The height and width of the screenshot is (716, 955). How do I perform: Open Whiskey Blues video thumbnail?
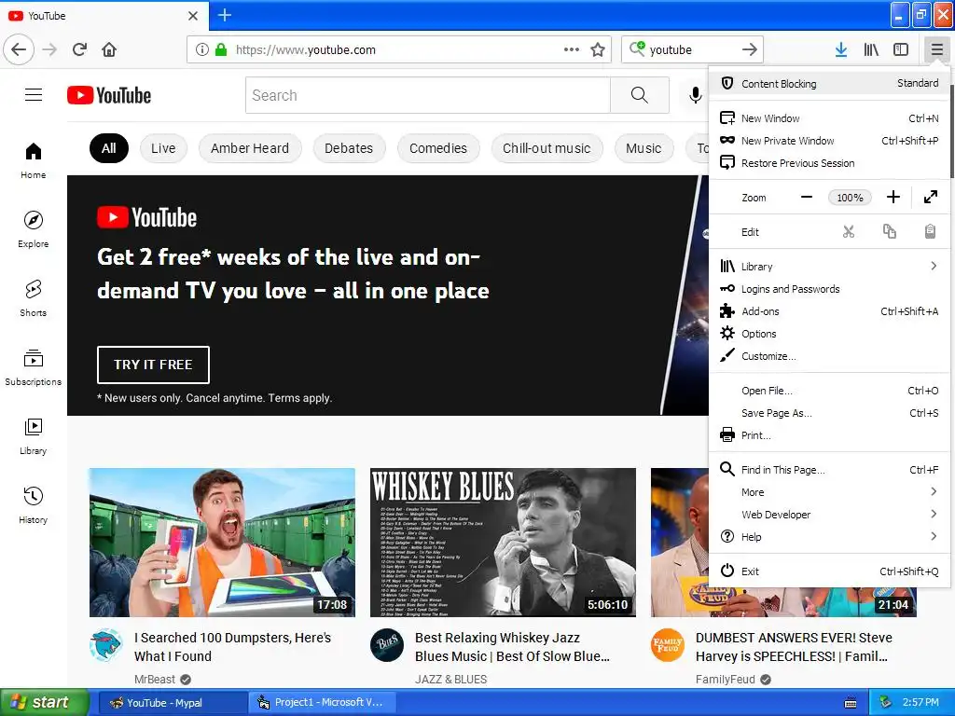click(503, 543)
